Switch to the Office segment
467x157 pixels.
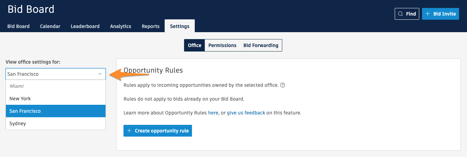(194, 45)
